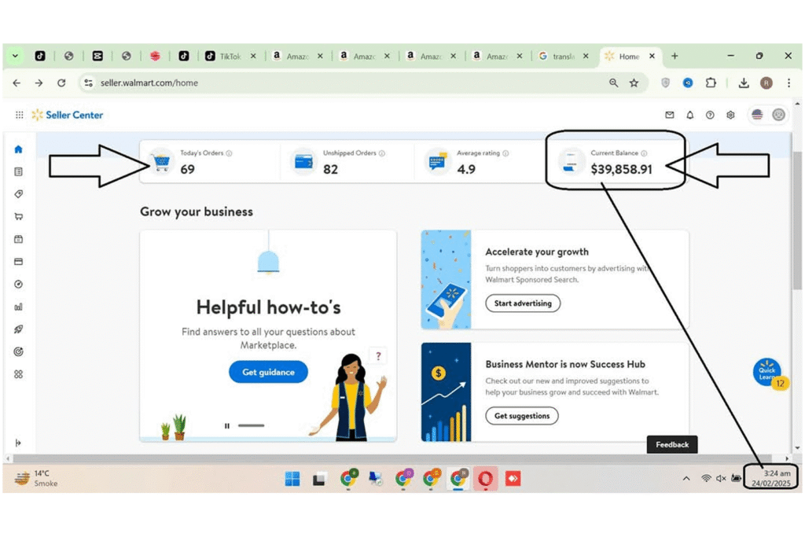Open the price tag icon in sidebar
The width and height of the screenshot is (805, 537).
[19, 194]
